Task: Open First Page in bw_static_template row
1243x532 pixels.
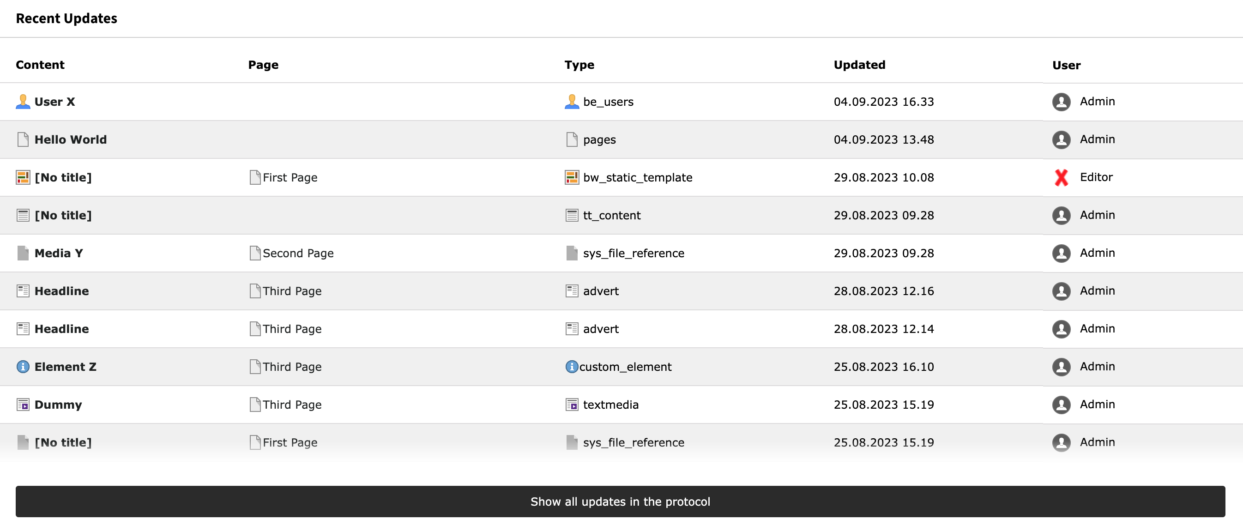Action: tap(290, 177)
